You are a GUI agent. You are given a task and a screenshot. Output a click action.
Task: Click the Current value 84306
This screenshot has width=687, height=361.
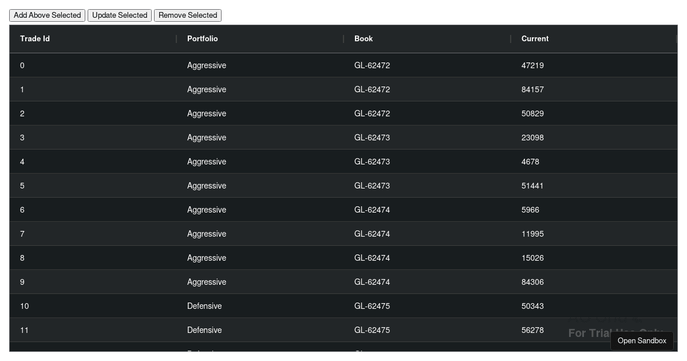point(532,282)
